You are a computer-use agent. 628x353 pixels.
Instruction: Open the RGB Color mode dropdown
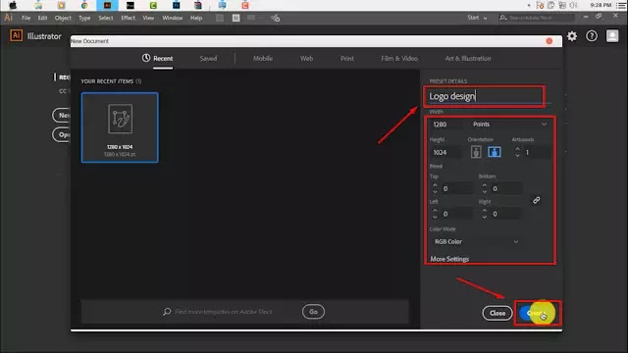(x=476, y=242)
